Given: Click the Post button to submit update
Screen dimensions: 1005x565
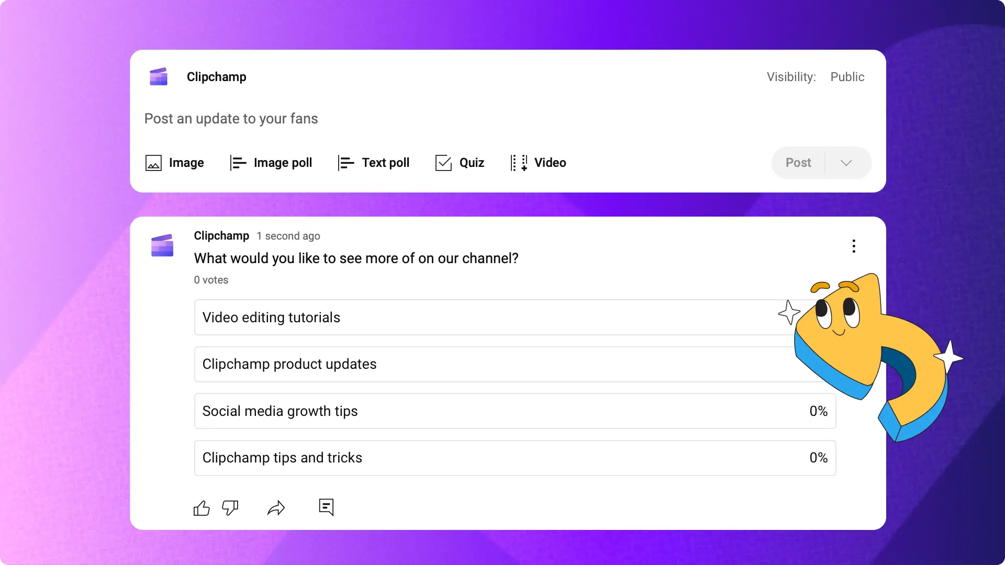Looking at the screenshot, I should 799,162.
